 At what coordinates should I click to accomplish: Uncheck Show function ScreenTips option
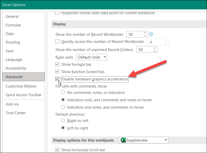[x=58, y=72]
